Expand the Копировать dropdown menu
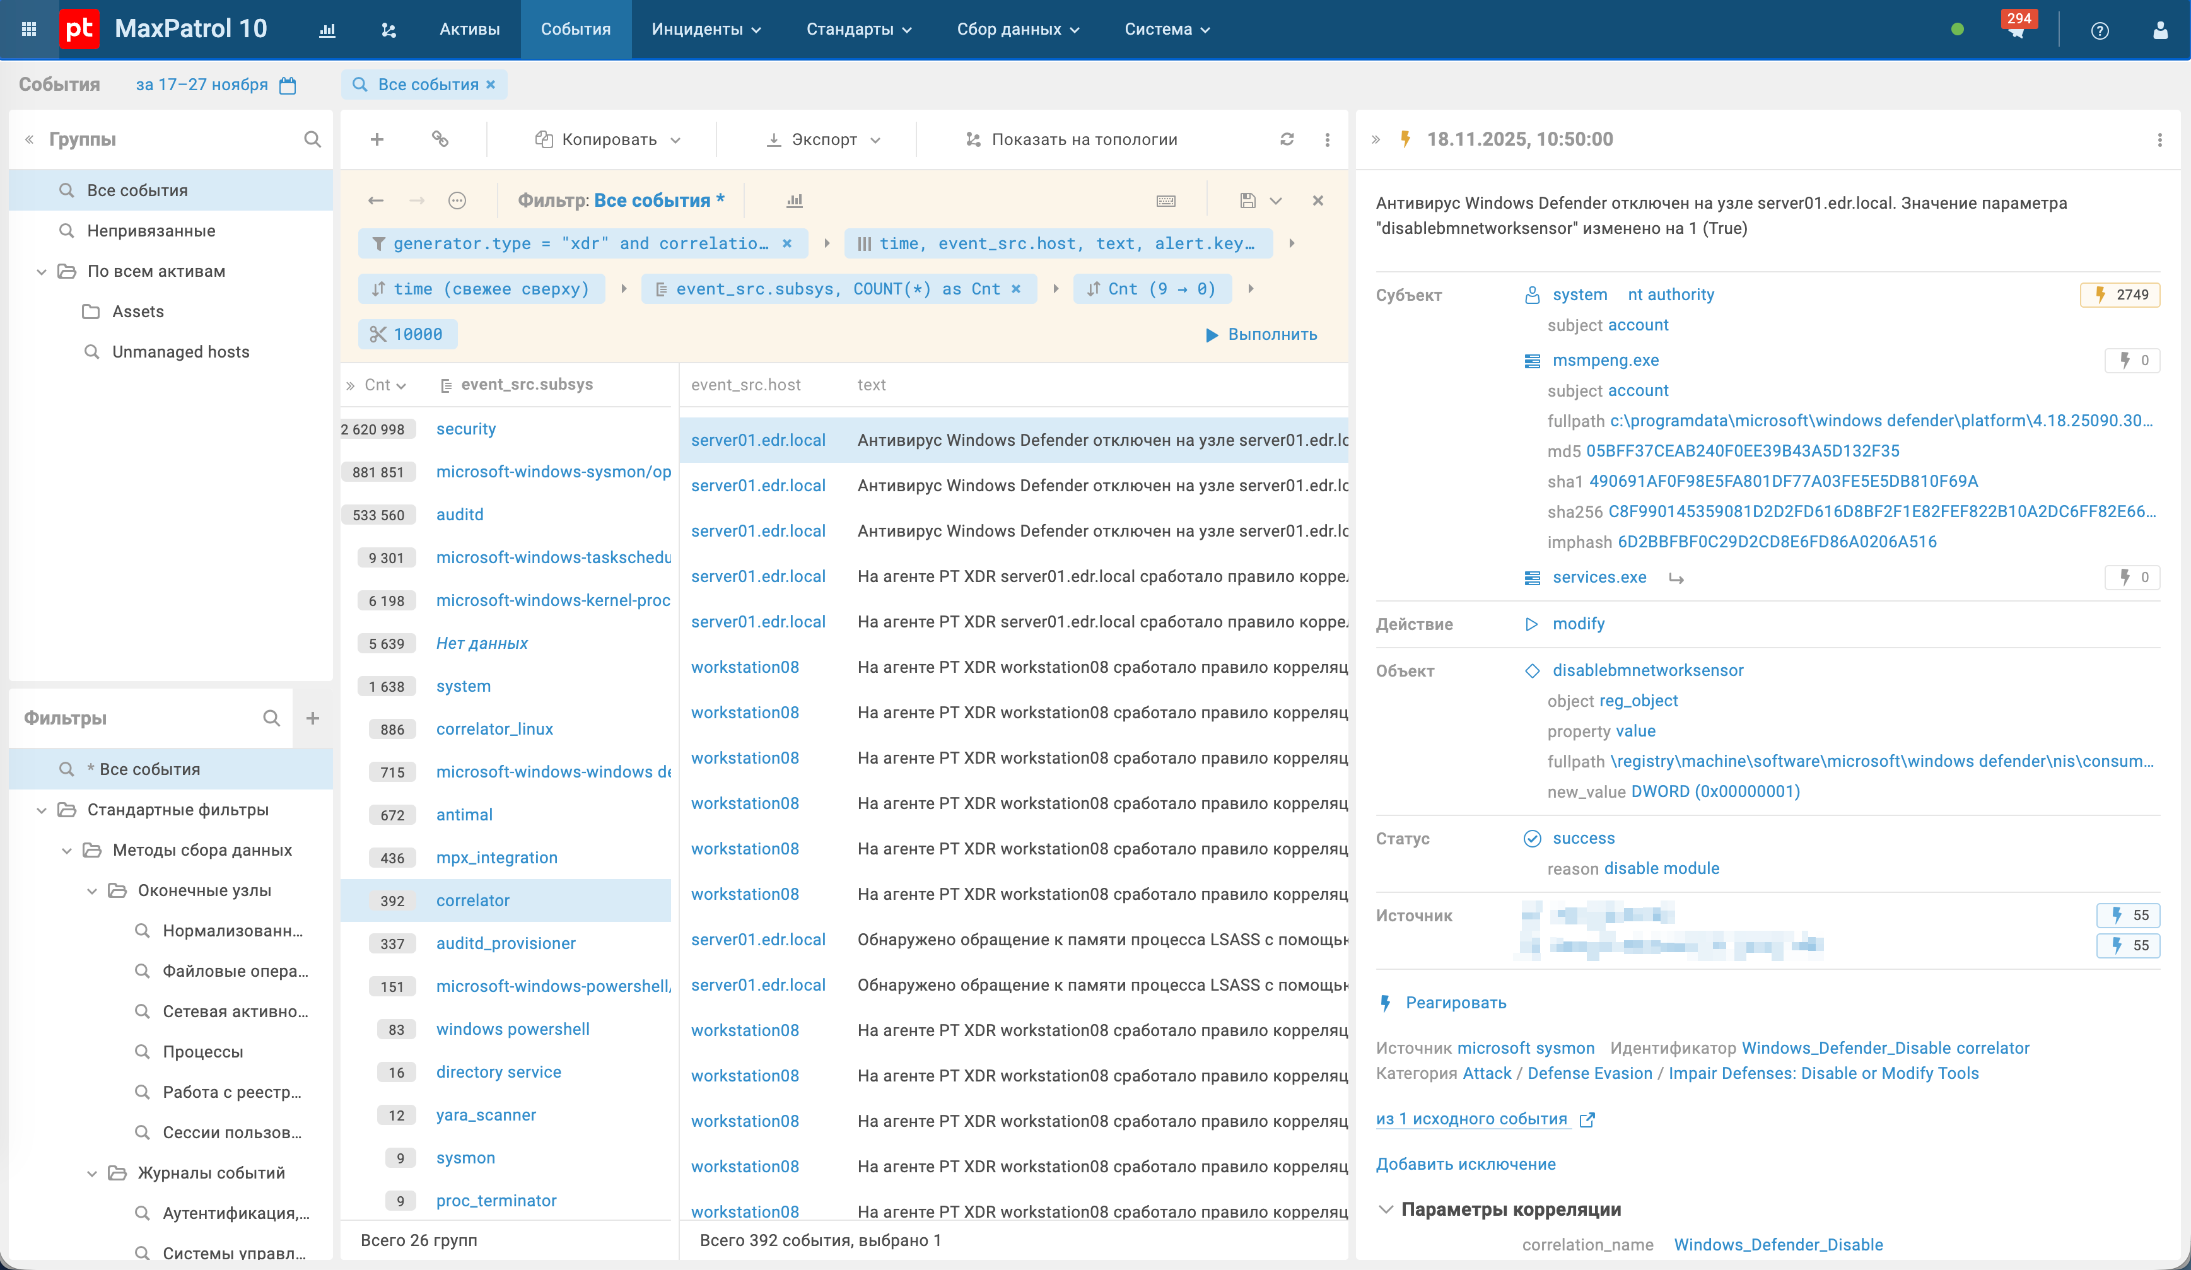Image resolution: width=2191 pixels, height=1270 pixels. point(608,139)
